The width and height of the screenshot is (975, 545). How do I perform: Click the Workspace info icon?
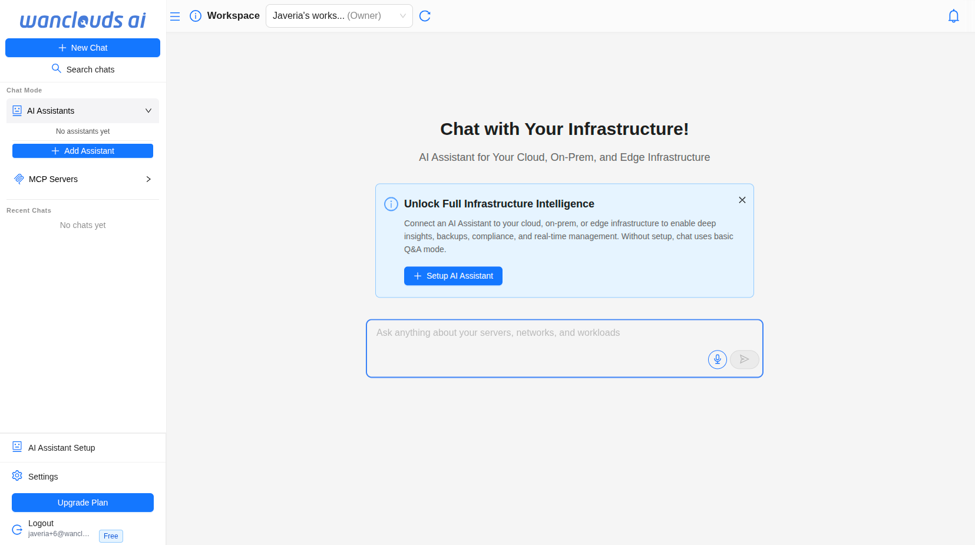[196, 16]
